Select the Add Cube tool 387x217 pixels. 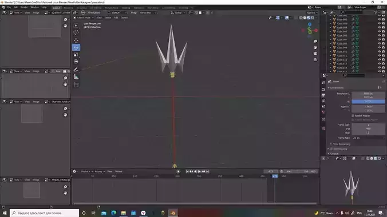76,85
